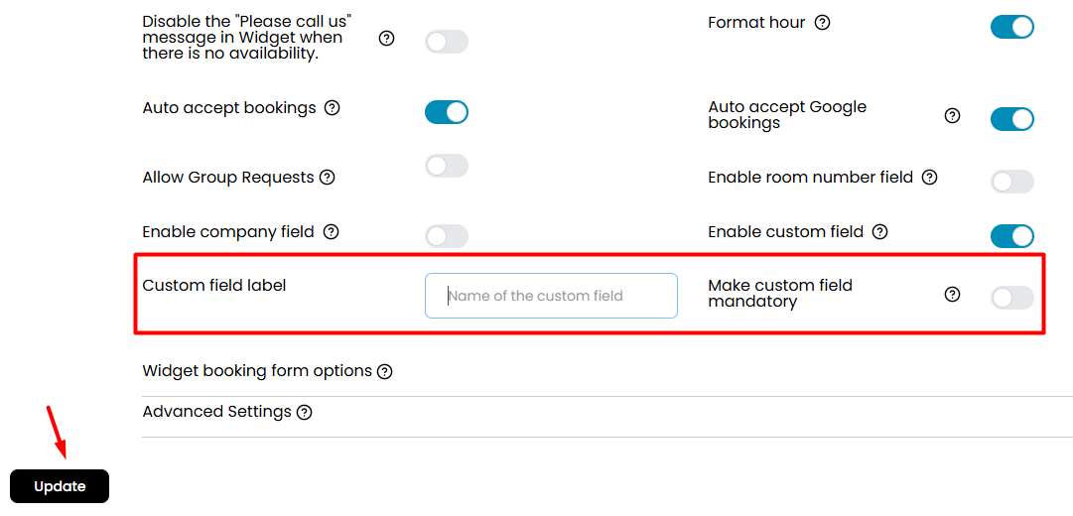Viewport: 1073px width, 516px height.
Task: Turn off Auto accept bookings switch
Action: 446,112
